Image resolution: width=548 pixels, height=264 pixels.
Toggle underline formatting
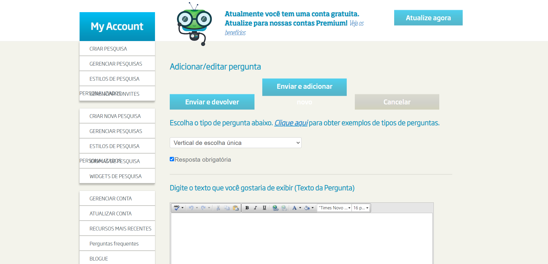264,208
